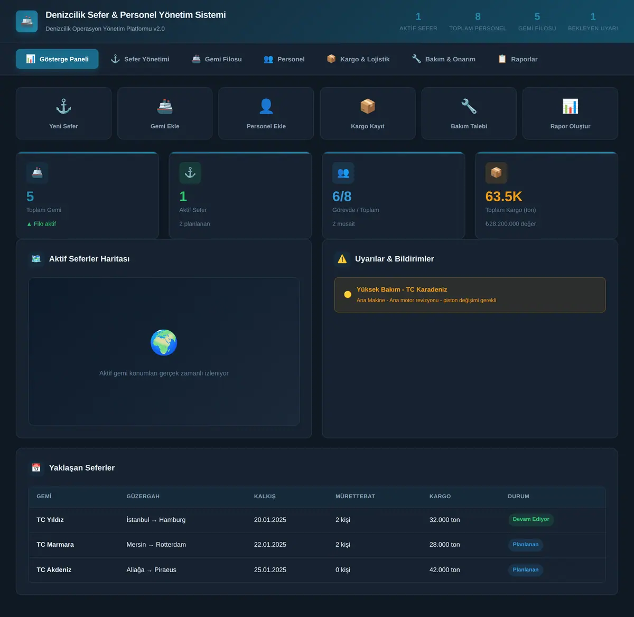Open the Raporlar tab
634x617 pixels.
518,59
